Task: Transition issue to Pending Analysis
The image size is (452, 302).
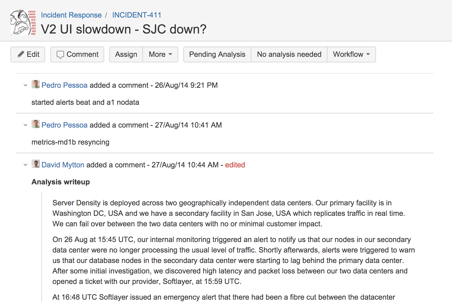Action: pyautogui.click(x=217, y=54)
